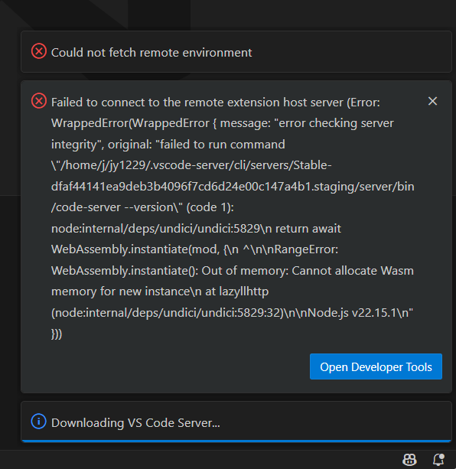Dismiss the 'Failed to connect' notification
Screen dimensions: 456x469
point(433,101)
